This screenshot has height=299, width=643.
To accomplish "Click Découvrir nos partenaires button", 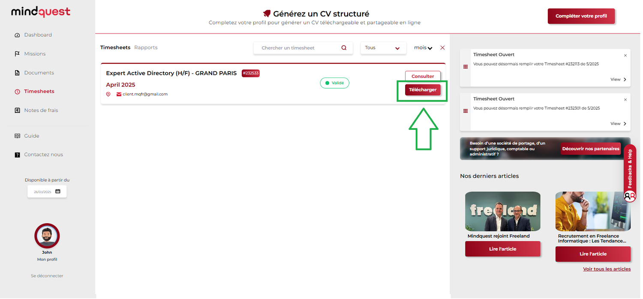I will pyautogui.click(x=591, y=149).
